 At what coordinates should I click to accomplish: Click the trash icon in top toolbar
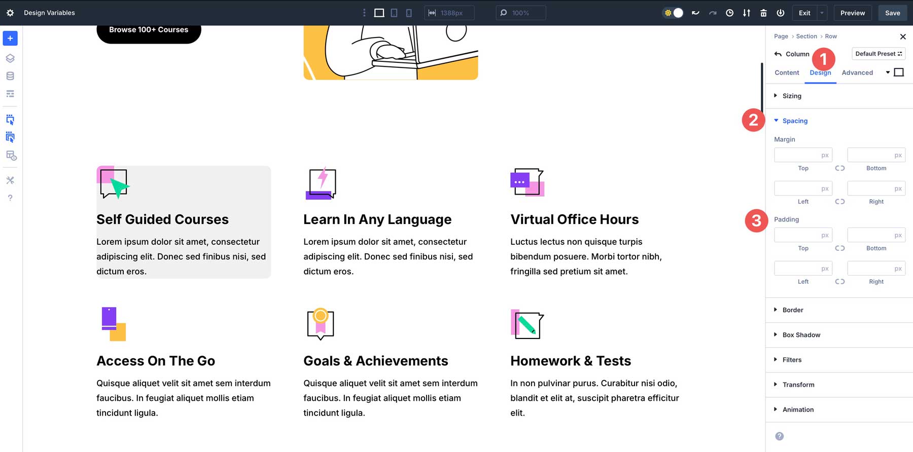click(763, 13)
